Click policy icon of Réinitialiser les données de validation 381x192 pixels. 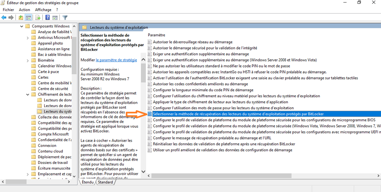150,144
